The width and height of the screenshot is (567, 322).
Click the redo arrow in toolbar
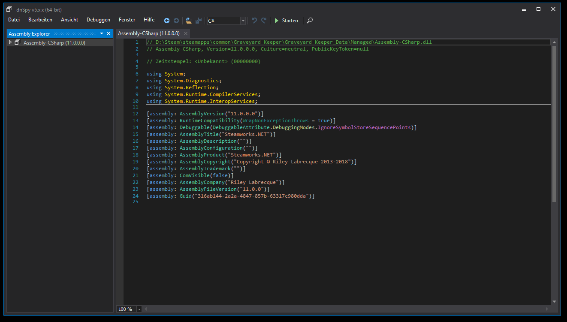pyautogui.click(x=264, y=21)
